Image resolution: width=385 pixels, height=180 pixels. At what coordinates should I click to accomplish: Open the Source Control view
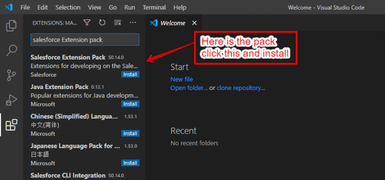click(12, 75)
